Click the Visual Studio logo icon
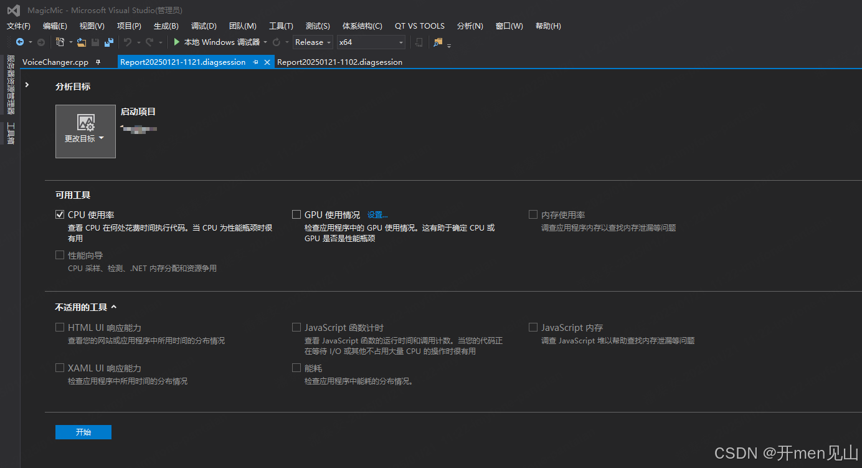The image size is (862, 468). pyautogui.click(x=13, y=10)
